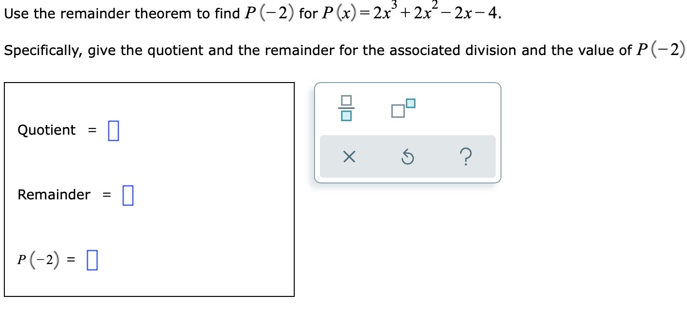Open help using the question mark icon
The height and width of the screenshot is (336, 687).
click(465, 156)
